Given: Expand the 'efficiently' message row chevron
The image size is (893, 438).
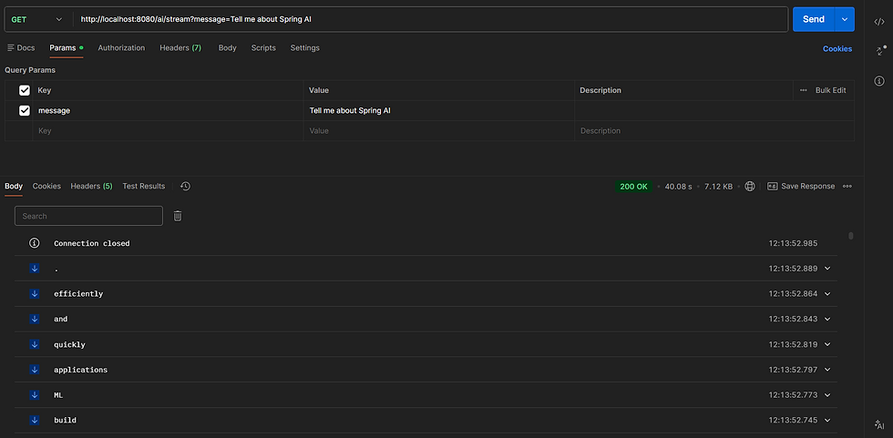Looking at the screenshot, I should click(x=827, y=293).
